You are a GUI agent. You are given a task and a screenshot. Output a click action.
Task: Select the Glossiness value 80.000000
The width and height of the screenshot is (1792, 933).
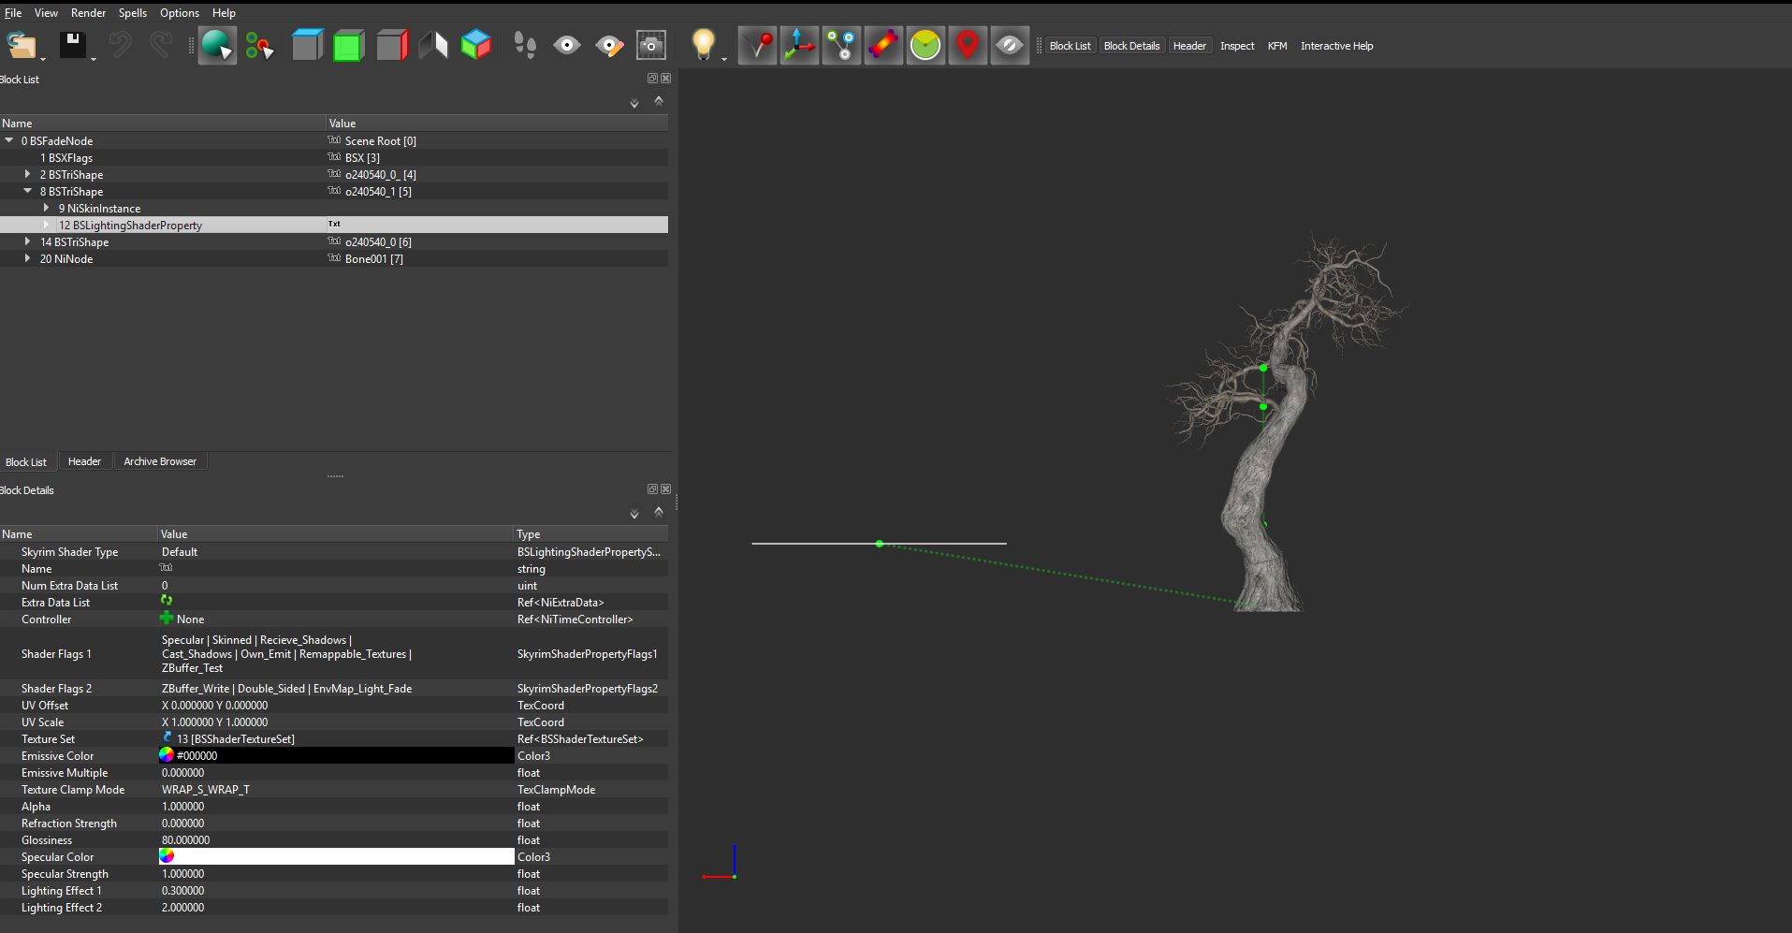pos(185,839)
